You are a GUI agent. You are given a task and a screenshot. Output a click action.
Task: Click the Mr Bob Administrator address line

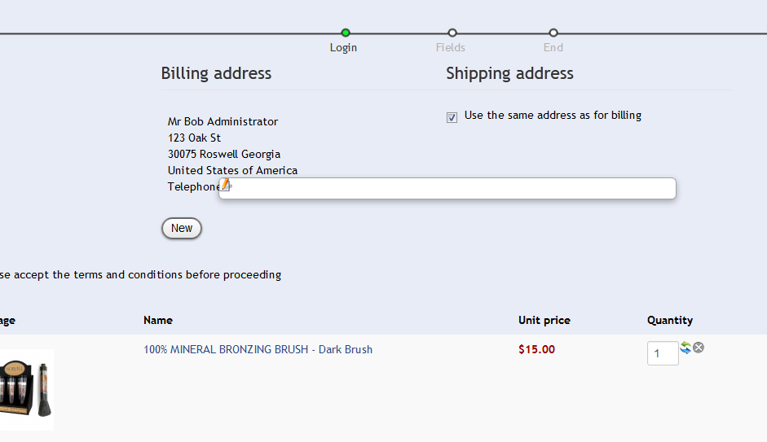click(223, 121)
